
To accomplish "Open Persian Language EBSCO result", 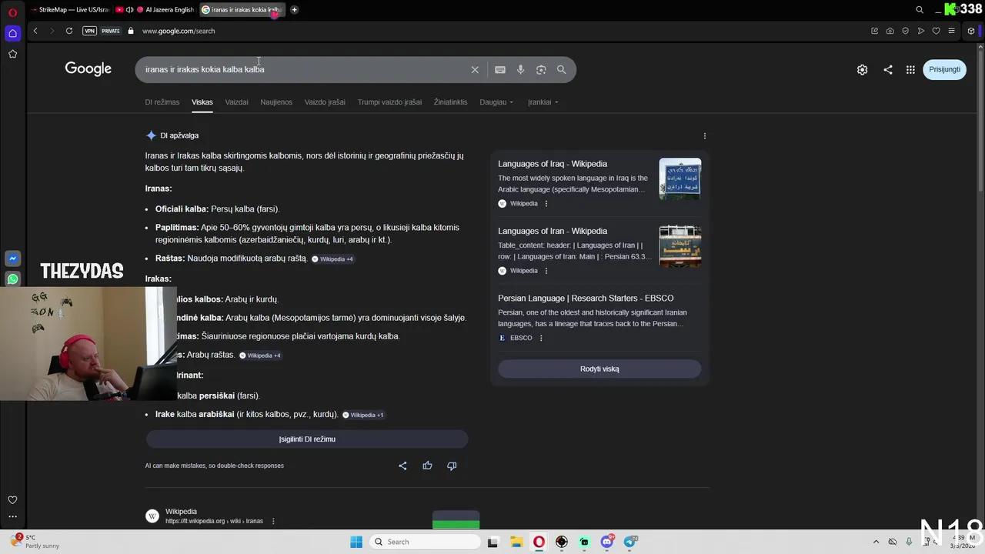I will click(586, 298).
